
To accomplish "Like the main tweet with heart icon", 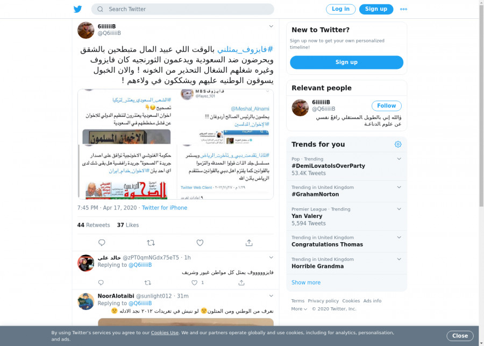I will pos(200,243).
